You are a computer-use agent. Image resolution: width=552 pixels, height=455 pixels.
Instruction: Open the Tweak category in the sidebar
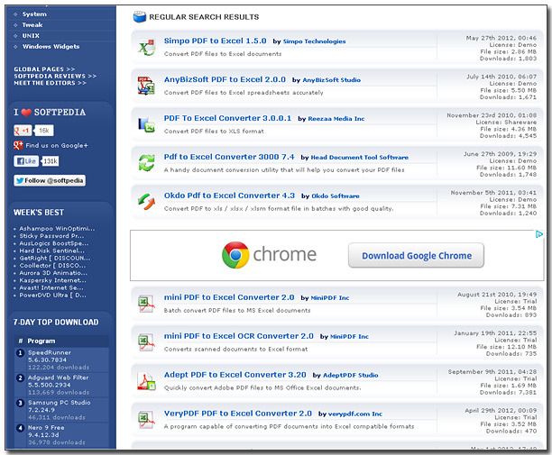(32, 25)
